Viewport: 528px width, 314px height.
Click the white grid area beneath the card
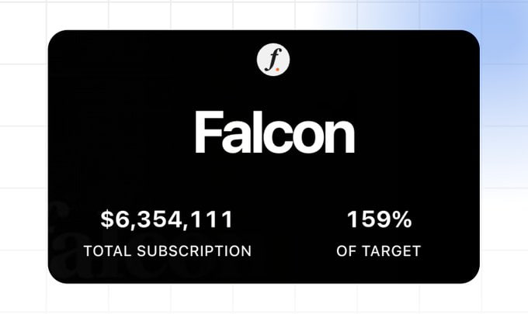click(x=264, y=299)
